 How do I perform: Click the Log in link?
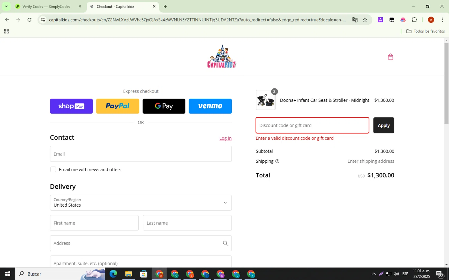click(x=225, y=138)
